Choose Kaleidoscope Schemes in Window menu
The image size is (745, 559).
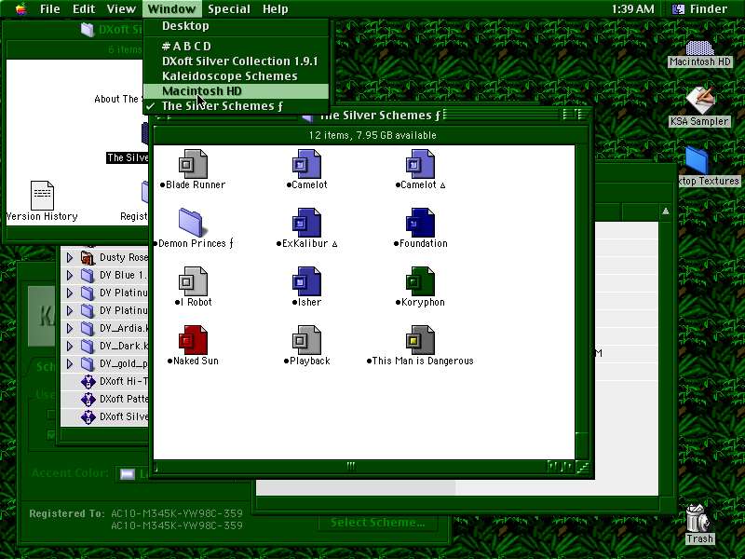coord(237,76)
